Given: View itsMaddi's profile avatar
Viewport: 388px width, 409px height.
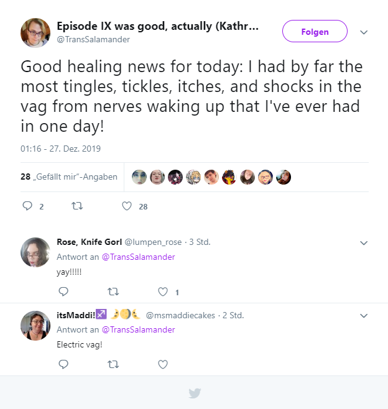Looking at the screenshot, I should click(x=35, y=326).
